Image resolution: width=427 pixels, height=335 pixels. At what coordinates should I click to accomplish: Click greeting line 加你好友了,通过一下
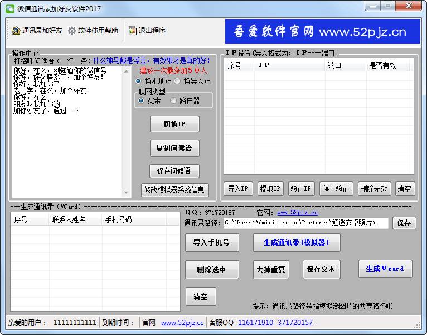pos(46,111)
